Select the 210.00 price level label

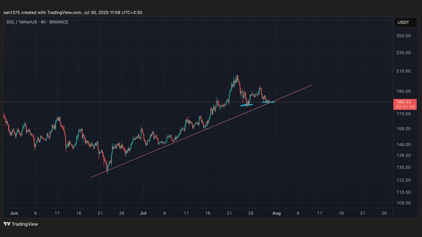click(x=403, y=71)
